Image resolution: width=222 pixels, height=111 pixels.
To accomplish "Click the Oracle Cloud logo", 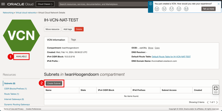I will pos(20,4).
